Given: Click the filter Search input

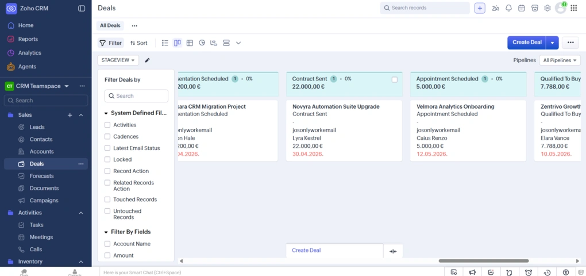Looking at the screenshot, I should 136,96.
